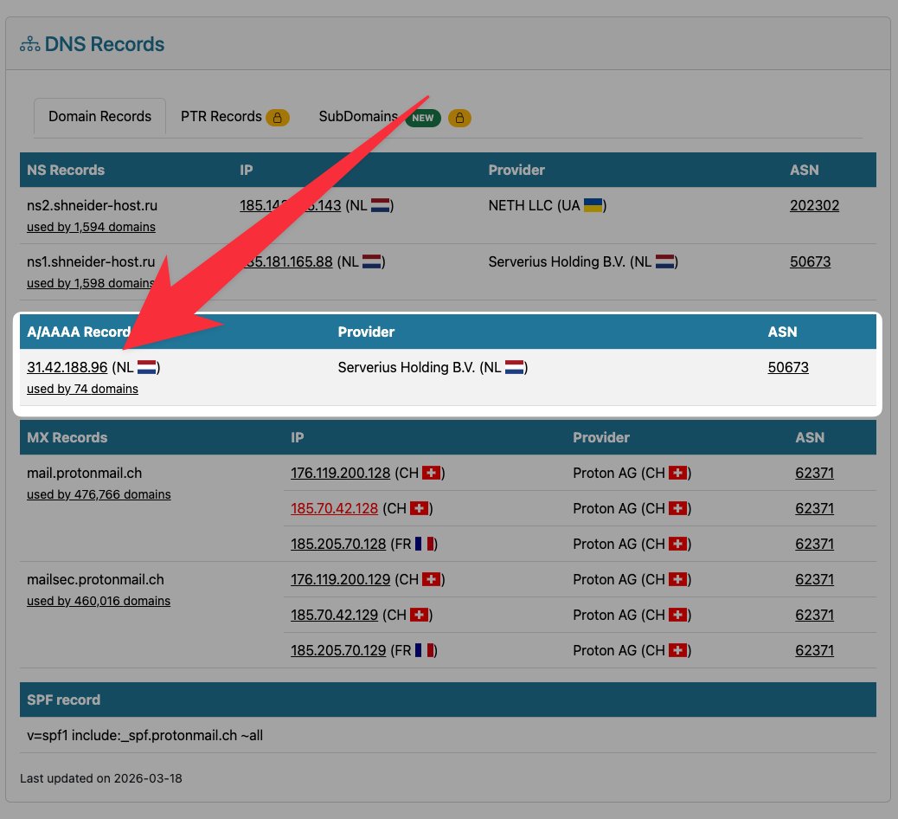Open 'used by 1,594 domains' link
The image size is (898, 819).
pos(91,227)
